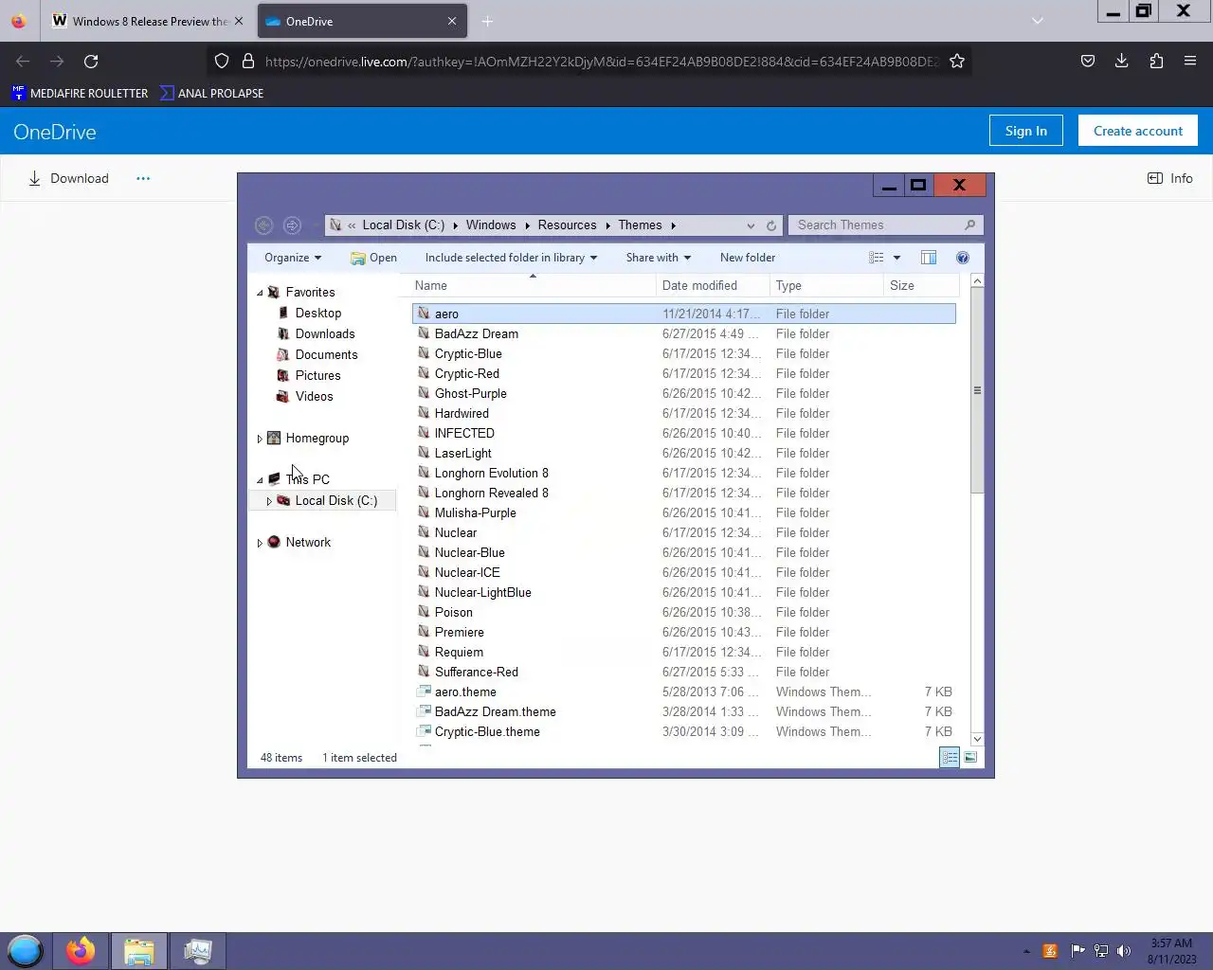Viewport: 1213px width, 970px height.
Task: Expand the Local Disk (C:) node
Action: tap(269, 501)
